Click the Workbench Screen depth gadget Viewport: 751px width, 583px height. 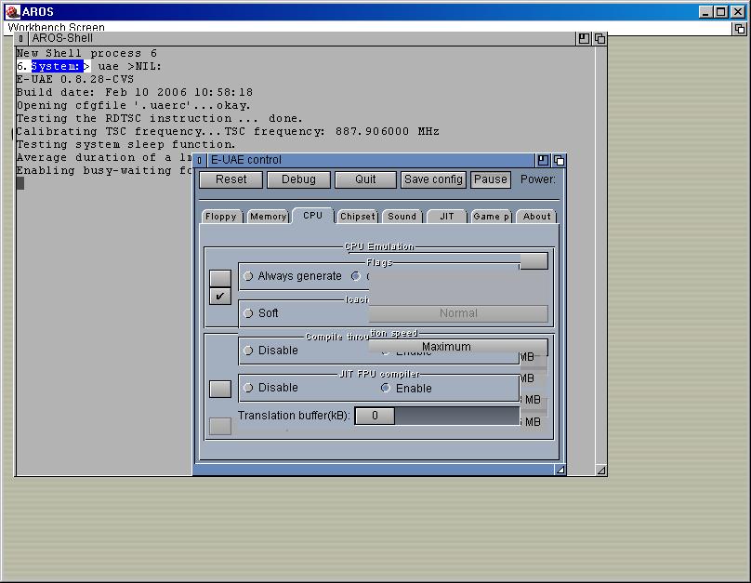pos(740,29)
